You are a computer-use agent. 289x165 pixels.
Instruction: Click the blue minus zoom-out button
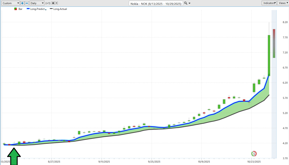(27, 3)
